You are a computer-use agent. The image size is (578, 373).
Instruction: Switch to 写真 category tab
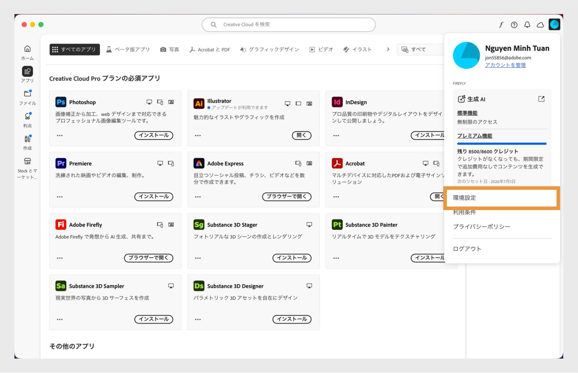[170, 49]
